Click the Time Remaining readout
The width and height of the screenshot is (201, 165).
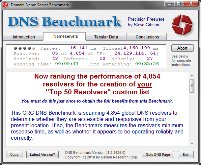147,64
